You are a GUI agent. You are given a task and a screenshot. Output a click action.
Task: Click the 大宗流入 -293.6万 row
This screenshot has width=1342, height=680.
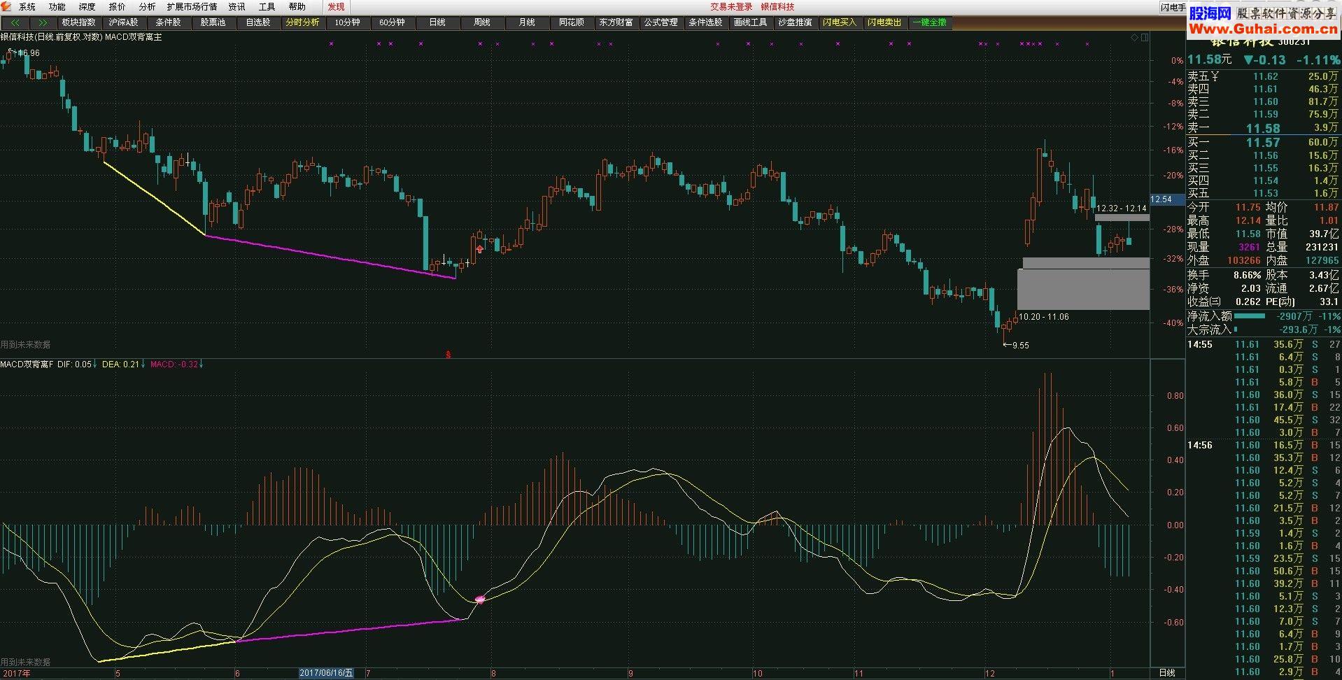point(1263,329)
